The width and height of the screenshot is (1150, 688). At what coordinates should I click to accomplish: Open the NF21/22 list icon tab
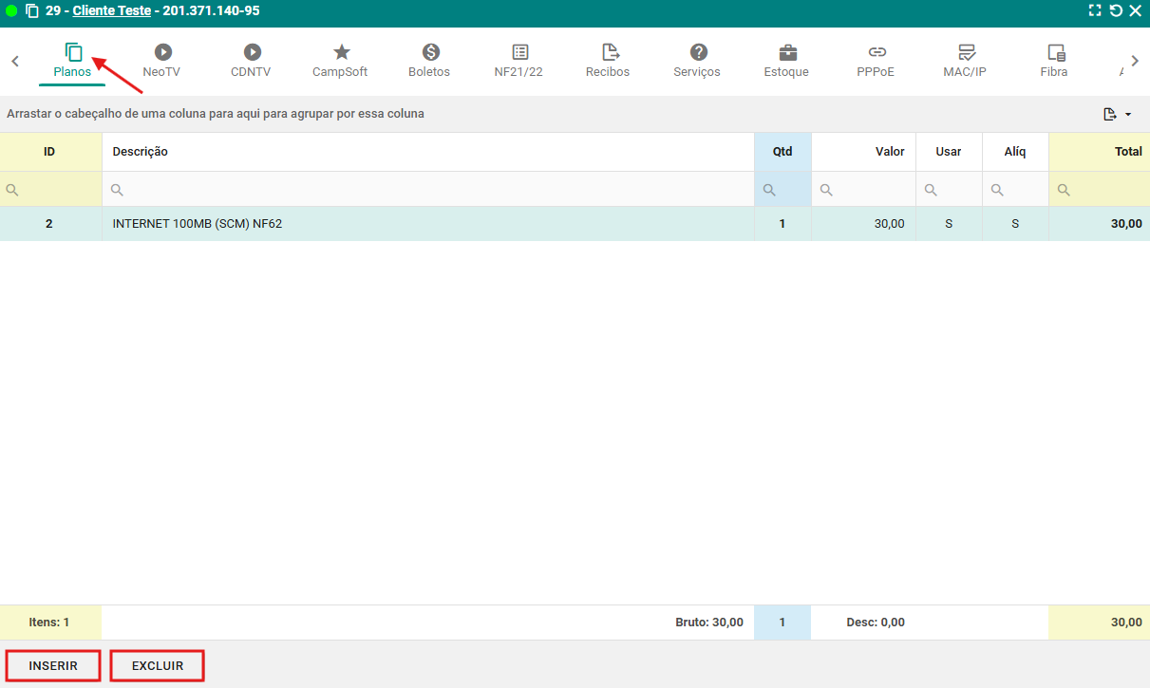[518, 52]
